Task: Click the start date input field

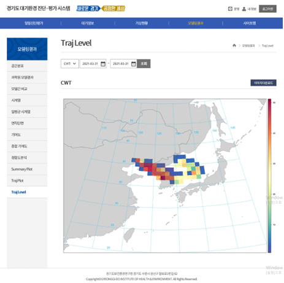Action: click(x=93, y=64)
